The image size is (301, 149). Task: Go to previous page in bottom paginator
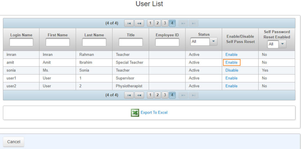point(139,95)
